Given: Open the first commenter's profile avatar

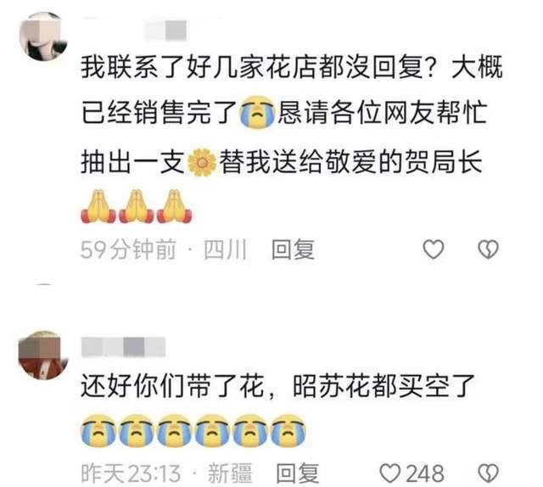Looking at the screenshot, I should tap(43, 36).
